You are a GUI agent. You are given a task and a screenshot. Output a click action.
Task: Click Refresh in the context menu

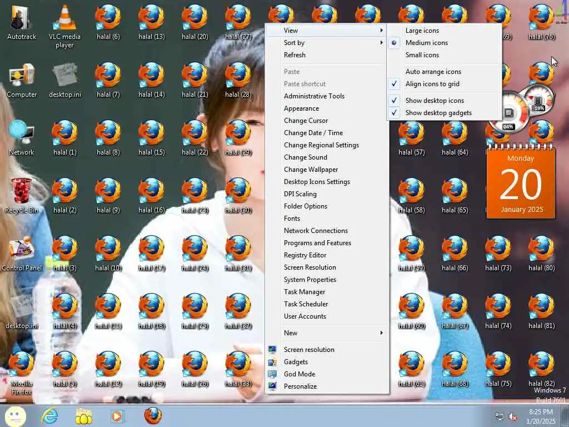(x=327, y=55)
